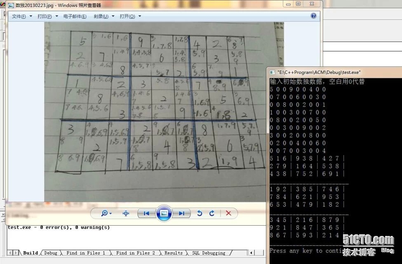Screen dimensions: 402x264
Task: Click console input row '0 0 7 0 0 3 0 0 4'
Action: (298, 151)
